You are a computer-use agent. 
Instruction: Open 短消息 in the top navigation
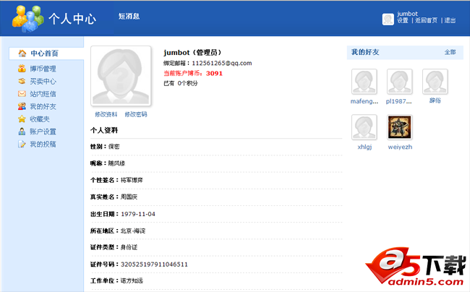[129, 16]
